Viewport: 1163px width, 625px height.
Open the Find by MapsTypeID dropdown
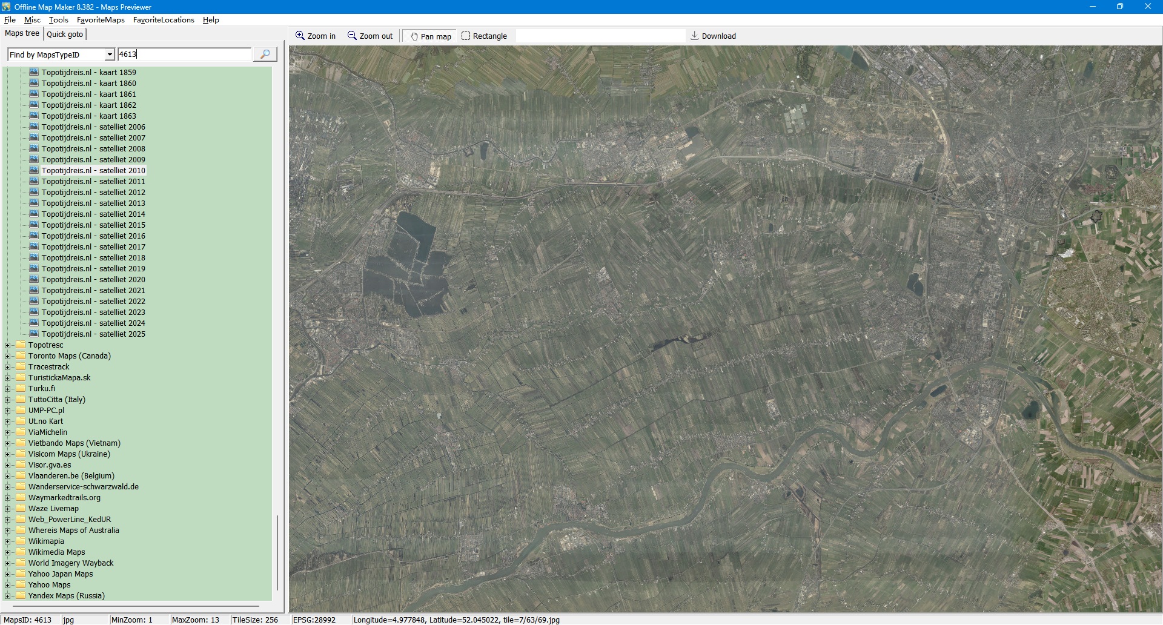point(110,55)
